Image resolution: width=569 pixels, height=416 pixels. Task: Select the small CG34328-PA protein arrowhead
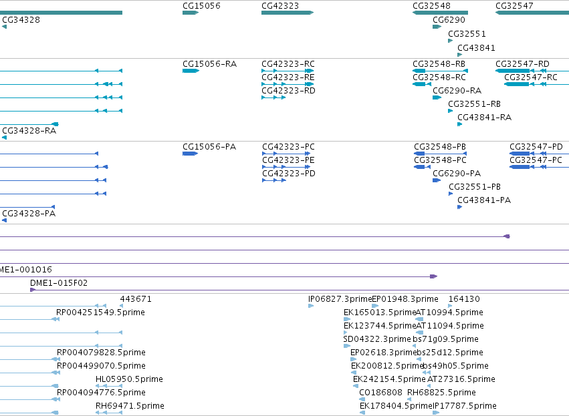(5, 220)
